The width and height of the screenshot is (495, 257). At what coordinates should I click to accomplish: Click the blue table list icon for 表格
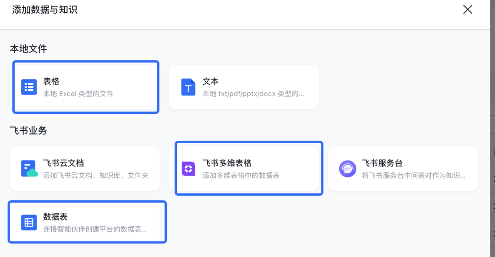point(29,87)
